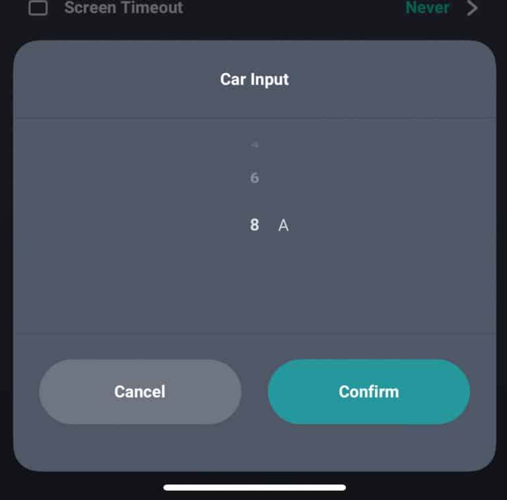Tap the green Never timeout value
The image size is (507, 500).
(427, 8)
